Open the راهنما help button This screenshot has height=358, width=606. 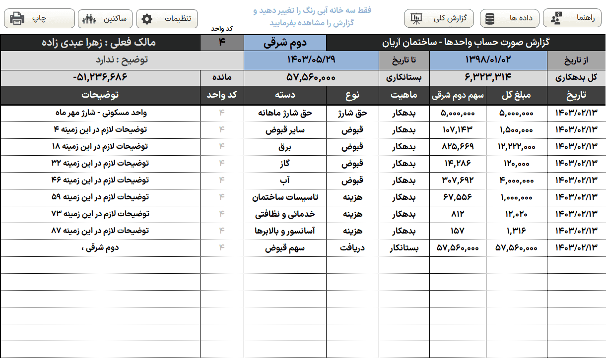572,19
